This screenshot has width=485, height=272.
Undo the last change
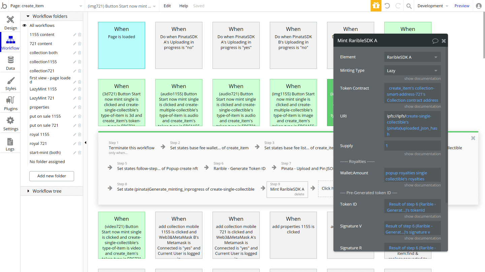388,6
